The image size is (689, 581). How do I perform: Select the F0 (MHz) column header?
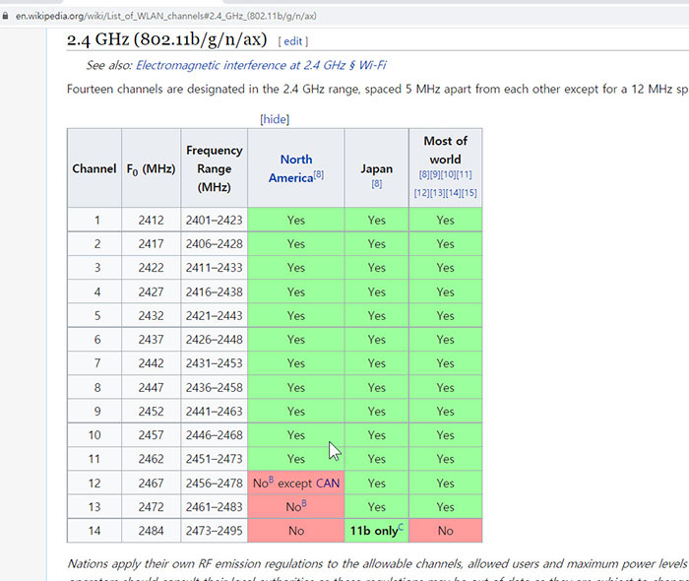[151, 168]
